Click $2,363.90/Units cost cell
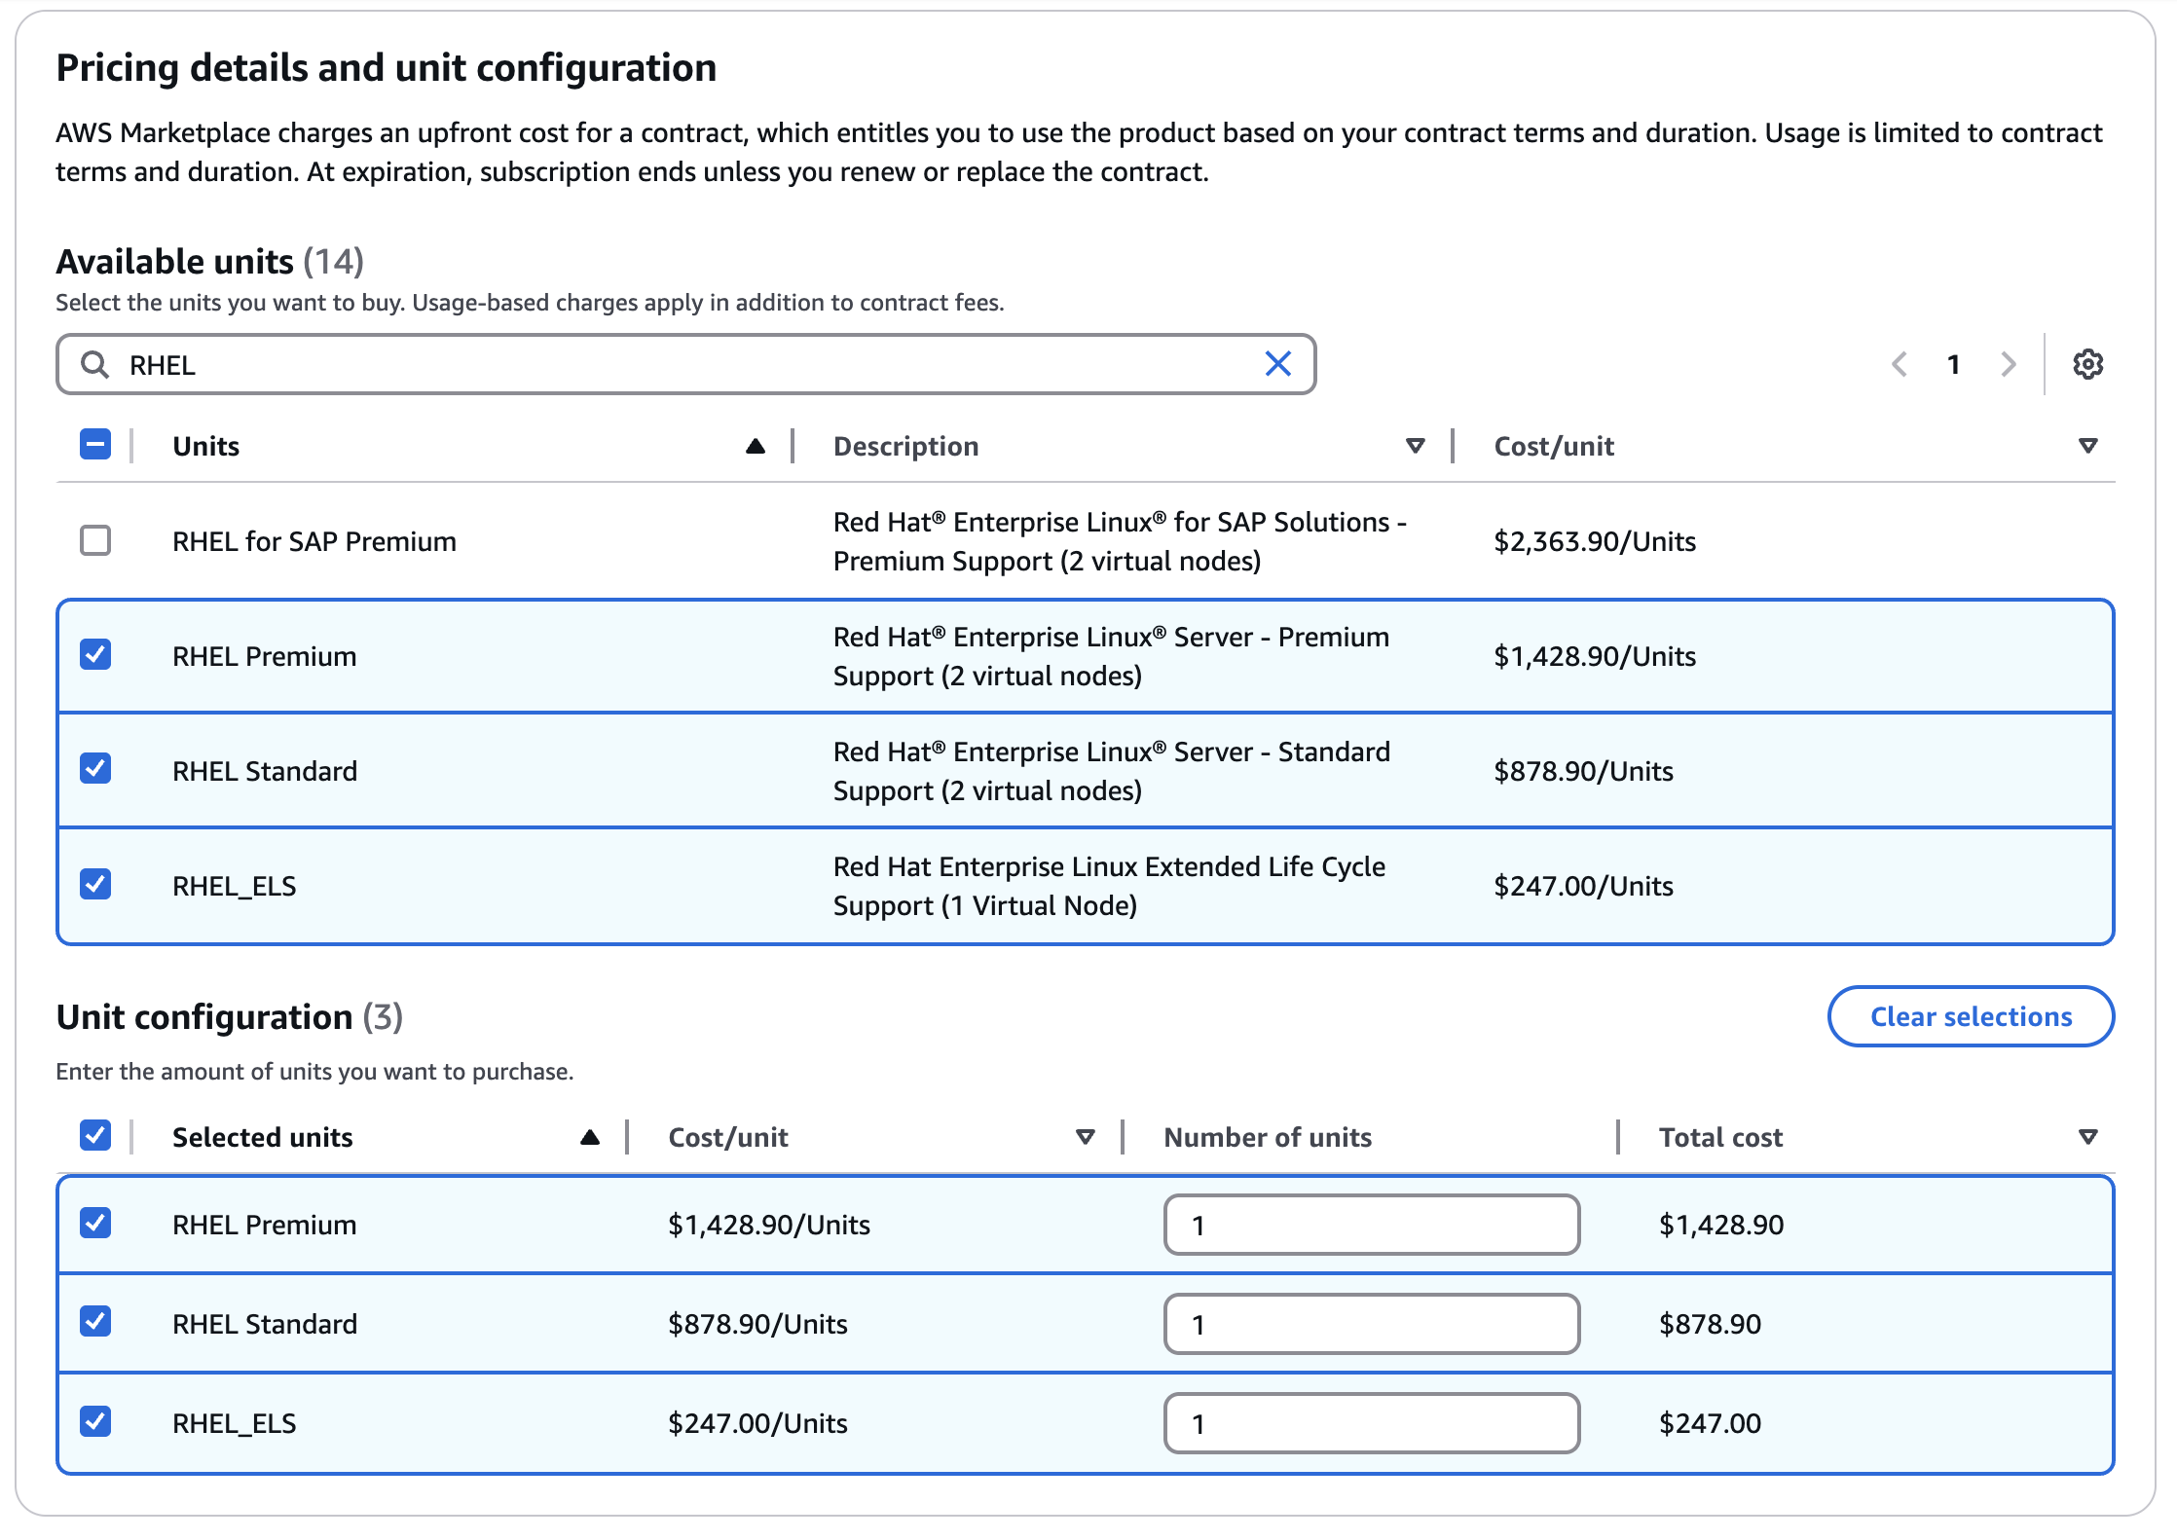 tap(1595, 541)
